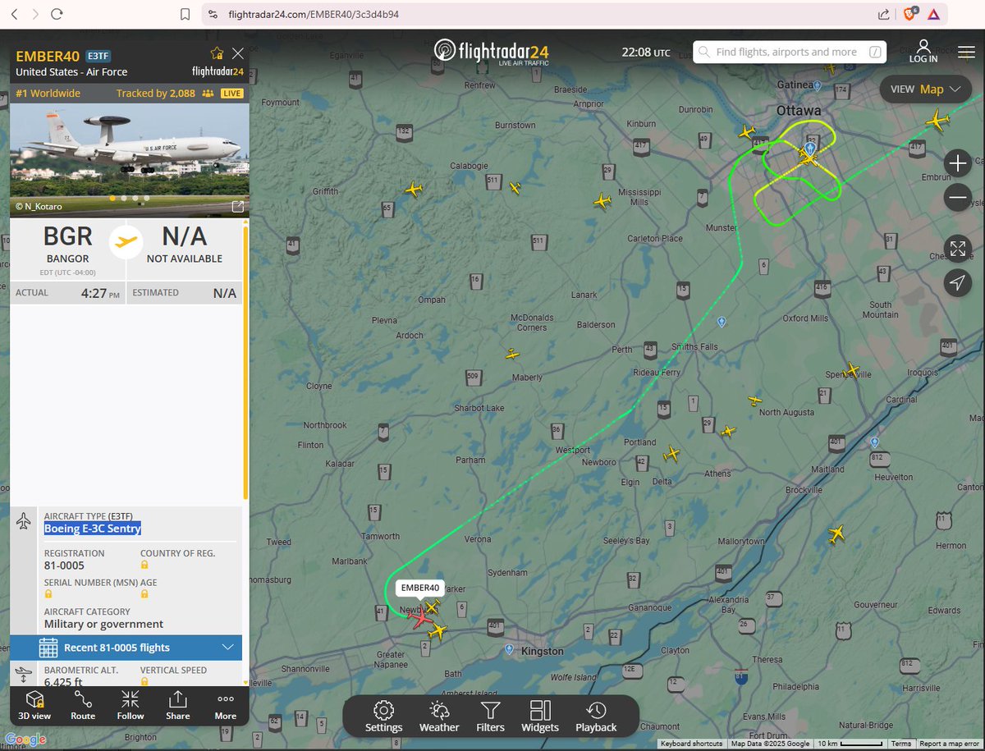Open the aircraft photo in new window icon
The image size is (985, 751).
click(238, 206)
